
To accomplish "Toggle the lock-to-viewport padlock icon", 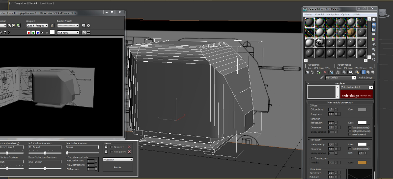I will [52, 26].
